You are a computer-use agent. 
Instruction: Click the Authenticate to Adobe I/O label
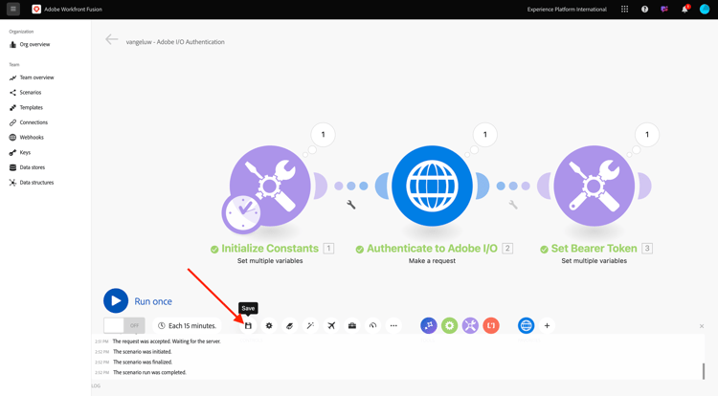tap(432, 249)
